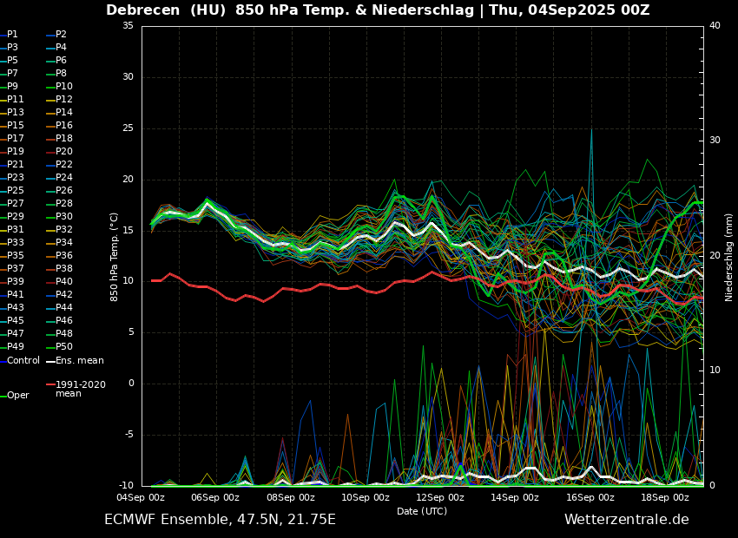Click the 18Sep 00z date tick label
The height and width of the screenshot is (538, 738).
coord(665,497)
